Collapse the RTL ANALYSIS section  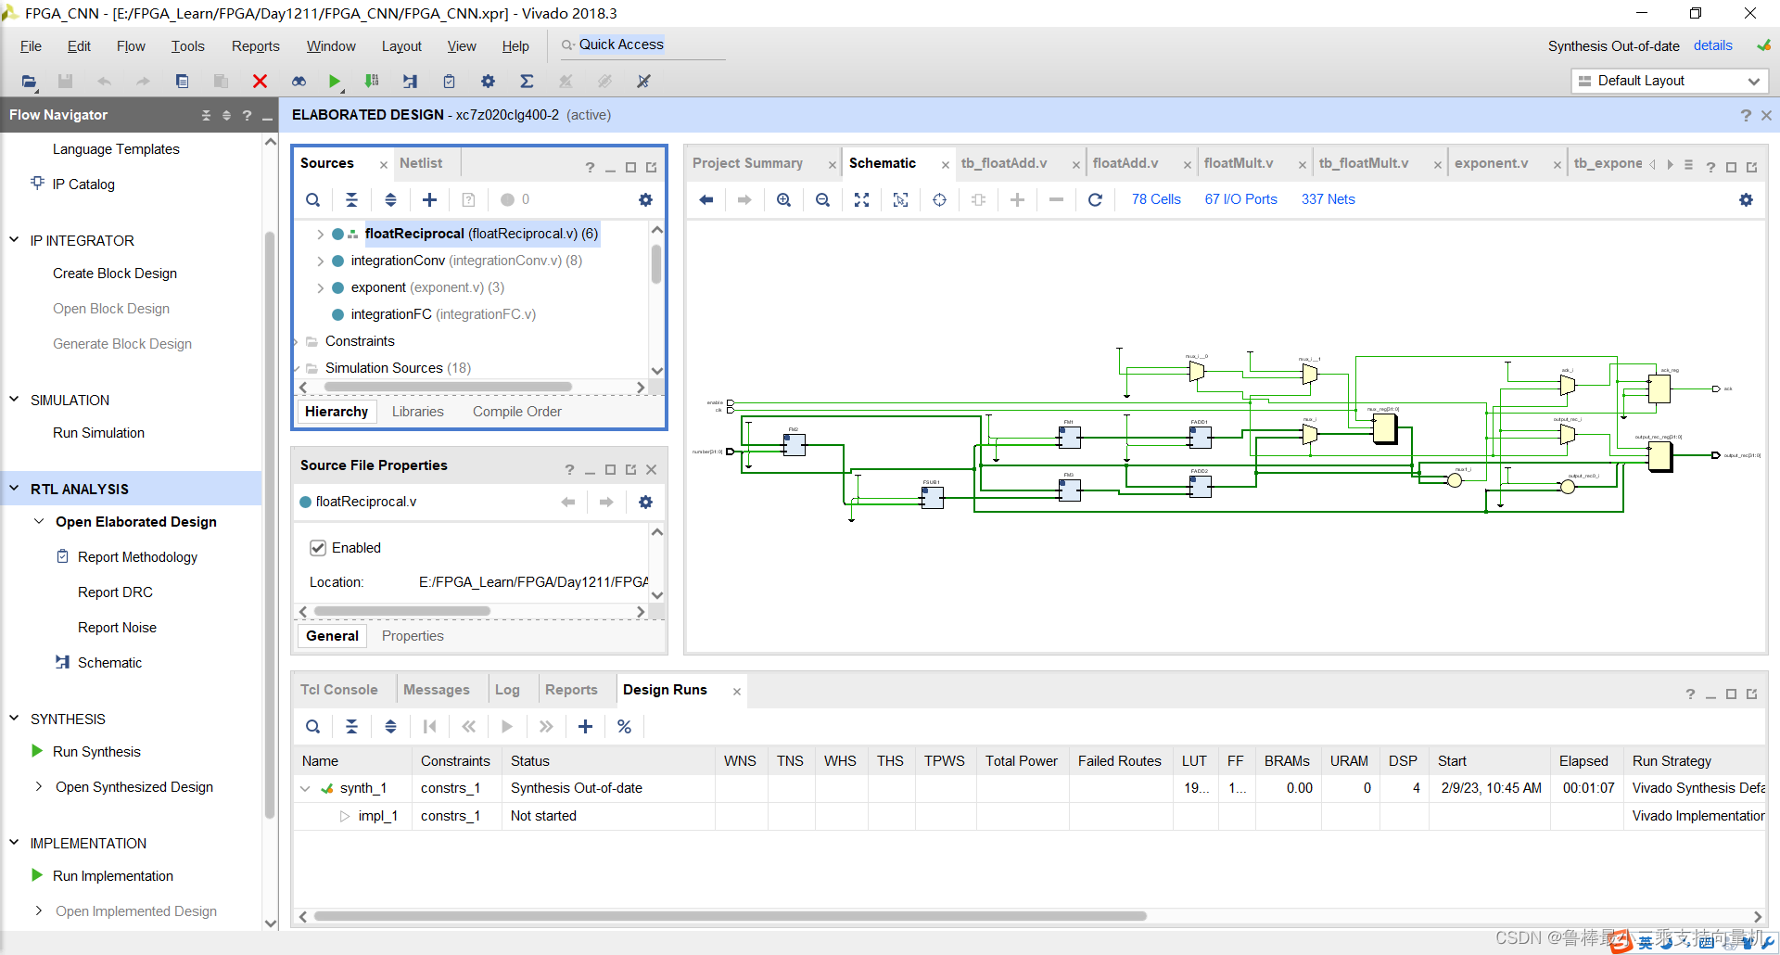pos(15,489)
